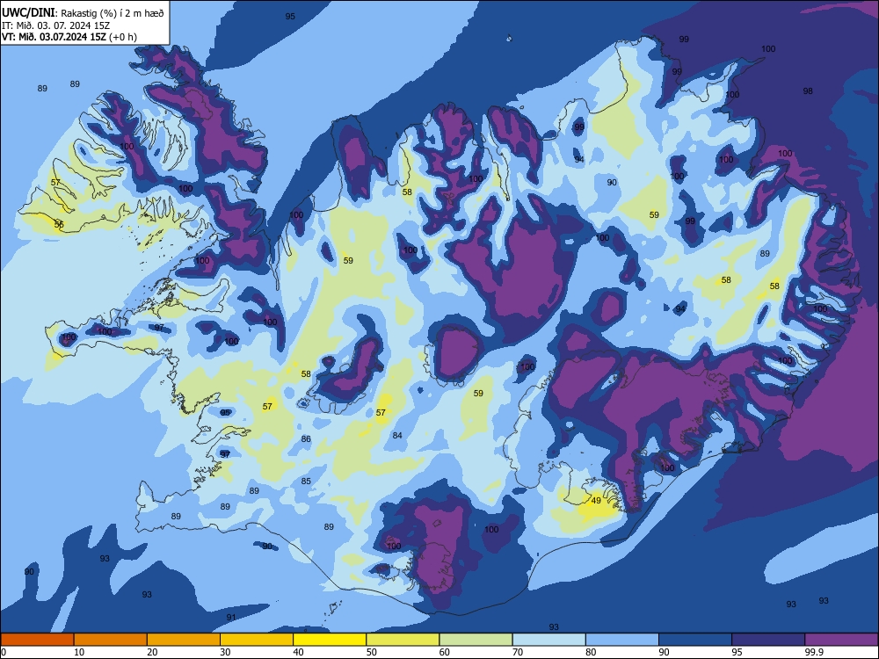Select the purple legend swatch above 99.9
The height and width of the screenshot is (659, 879).
point(841,640)
